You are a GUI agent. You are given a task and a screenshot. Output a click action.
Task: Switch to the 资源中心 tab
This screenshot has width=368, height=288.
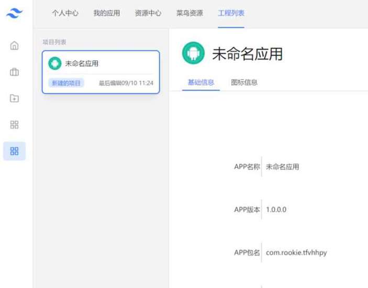(148, 13)
